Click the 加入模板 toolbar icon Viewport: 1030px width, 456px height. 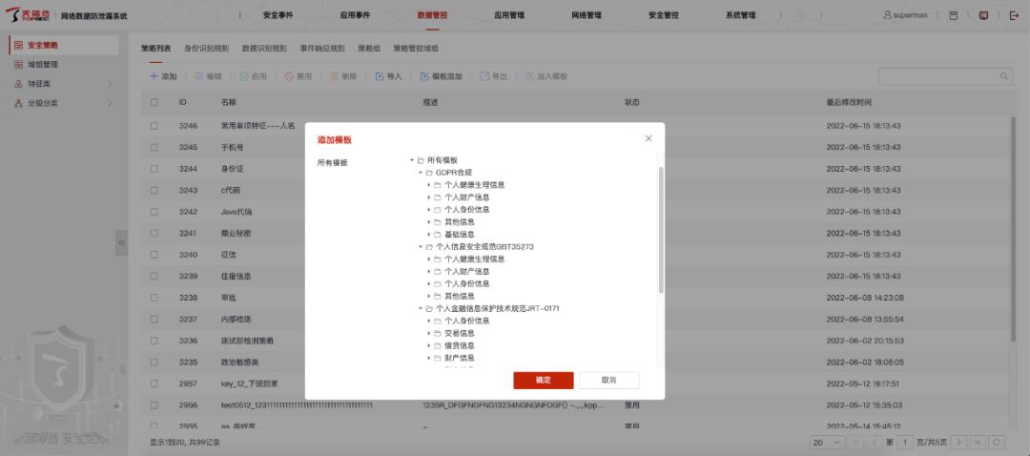(529, 76)
